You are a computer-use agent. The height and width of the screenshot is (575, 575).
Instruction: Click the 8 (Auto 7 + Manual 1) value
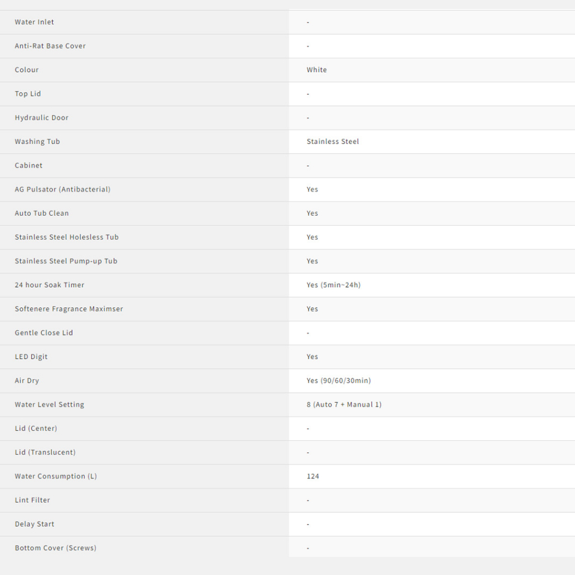pos(344,404)
